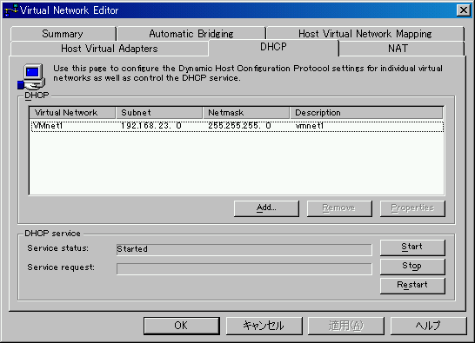
Task: Click the empty Service request field
Action: (x=244, y=268)
